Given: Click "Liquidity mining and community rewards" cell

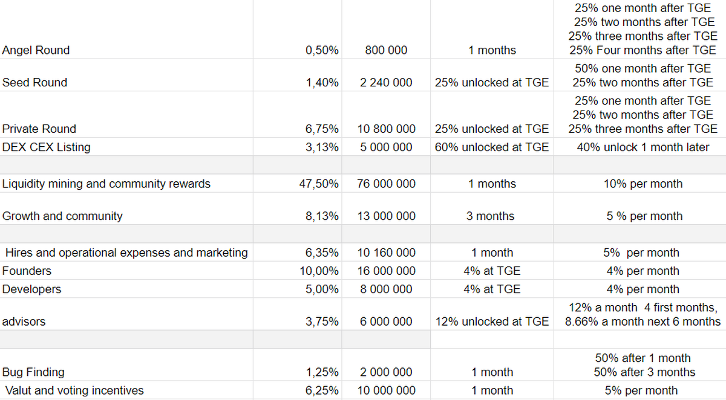Looking at the screenshot, I should click(106, 184).
